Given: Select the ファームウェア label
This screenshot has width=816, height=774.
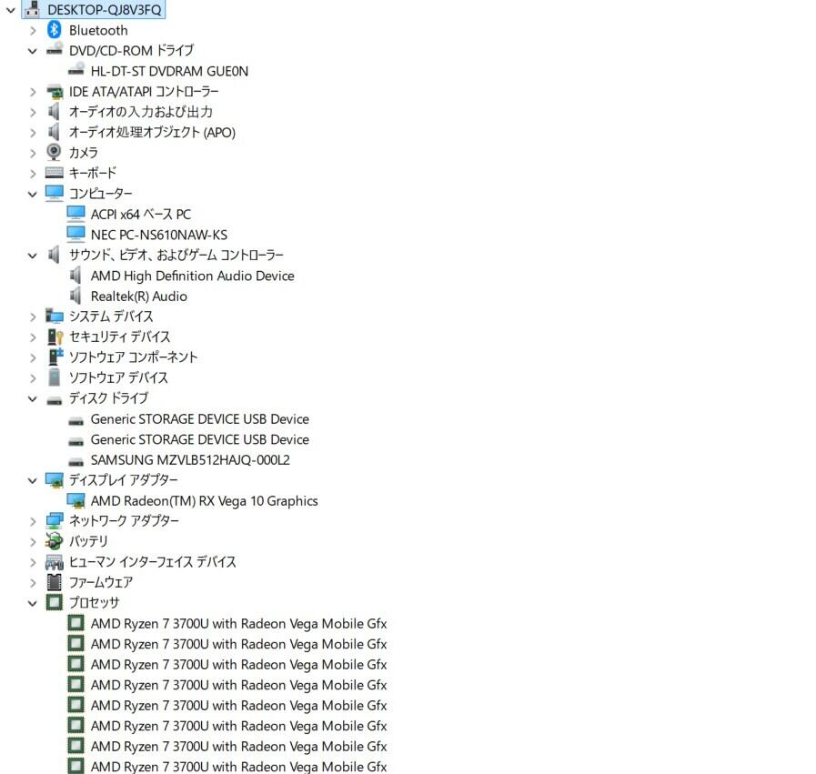Looking at the screenshot, I should click(x=100, y=582).
